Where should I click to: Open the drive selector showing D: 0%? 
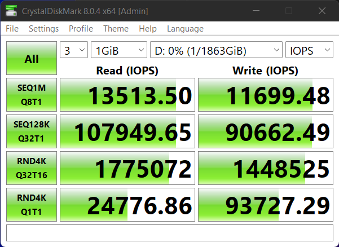[216, 51]
